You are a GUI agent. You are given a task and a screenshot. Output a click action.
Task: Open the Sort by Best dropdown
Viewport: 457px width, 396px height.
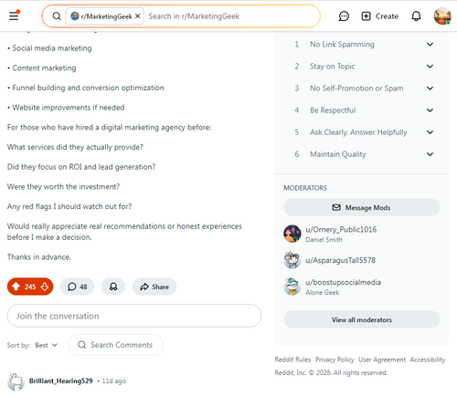[x=46, y=345]
